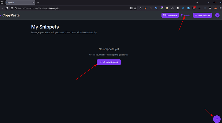Open the Firefox hamburger menu
Screen dimensions: 222x123
(221, 8)
